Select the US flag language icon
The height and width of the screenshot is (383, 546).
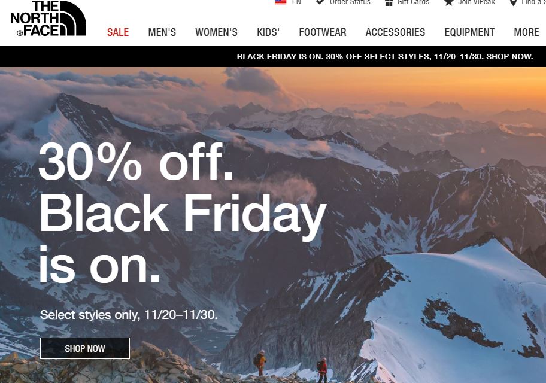(281, 2)
